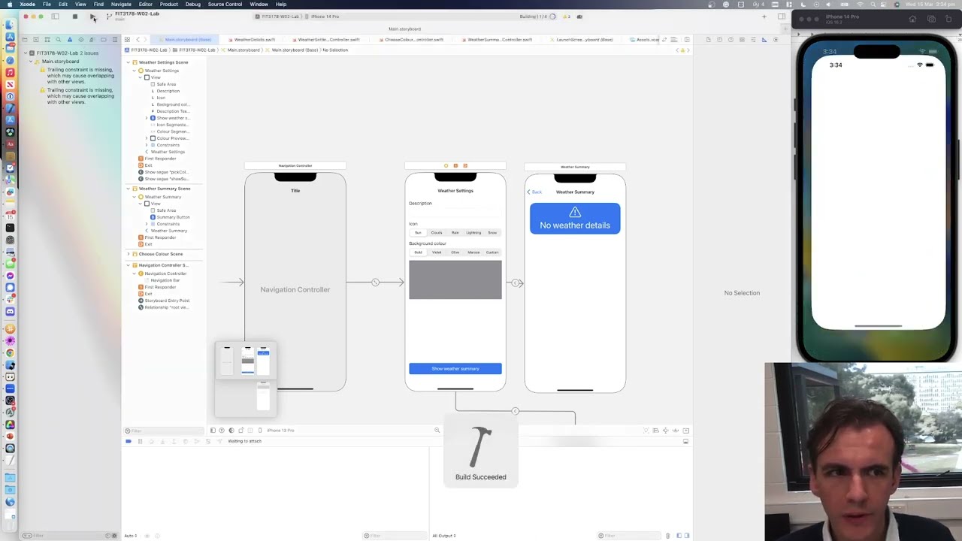Screen dimensions: 962x541
Task: Expand the Choose Colour Scene
Action: [128, 254]
